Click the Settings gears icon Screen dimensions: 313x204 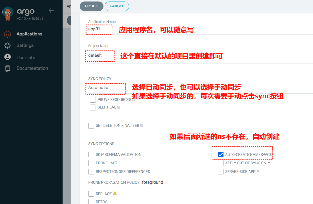point(8,45)
